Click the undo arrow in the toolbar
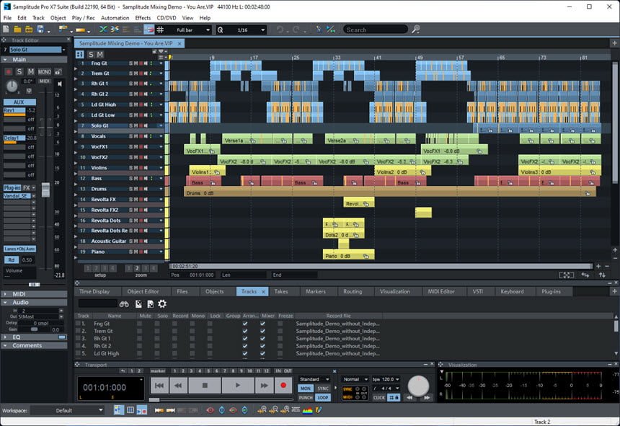 [280, 30]
